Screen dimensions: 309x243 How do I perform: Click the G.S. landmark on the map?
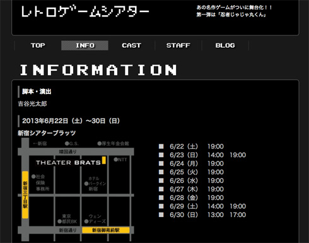[x=72, y=143]
